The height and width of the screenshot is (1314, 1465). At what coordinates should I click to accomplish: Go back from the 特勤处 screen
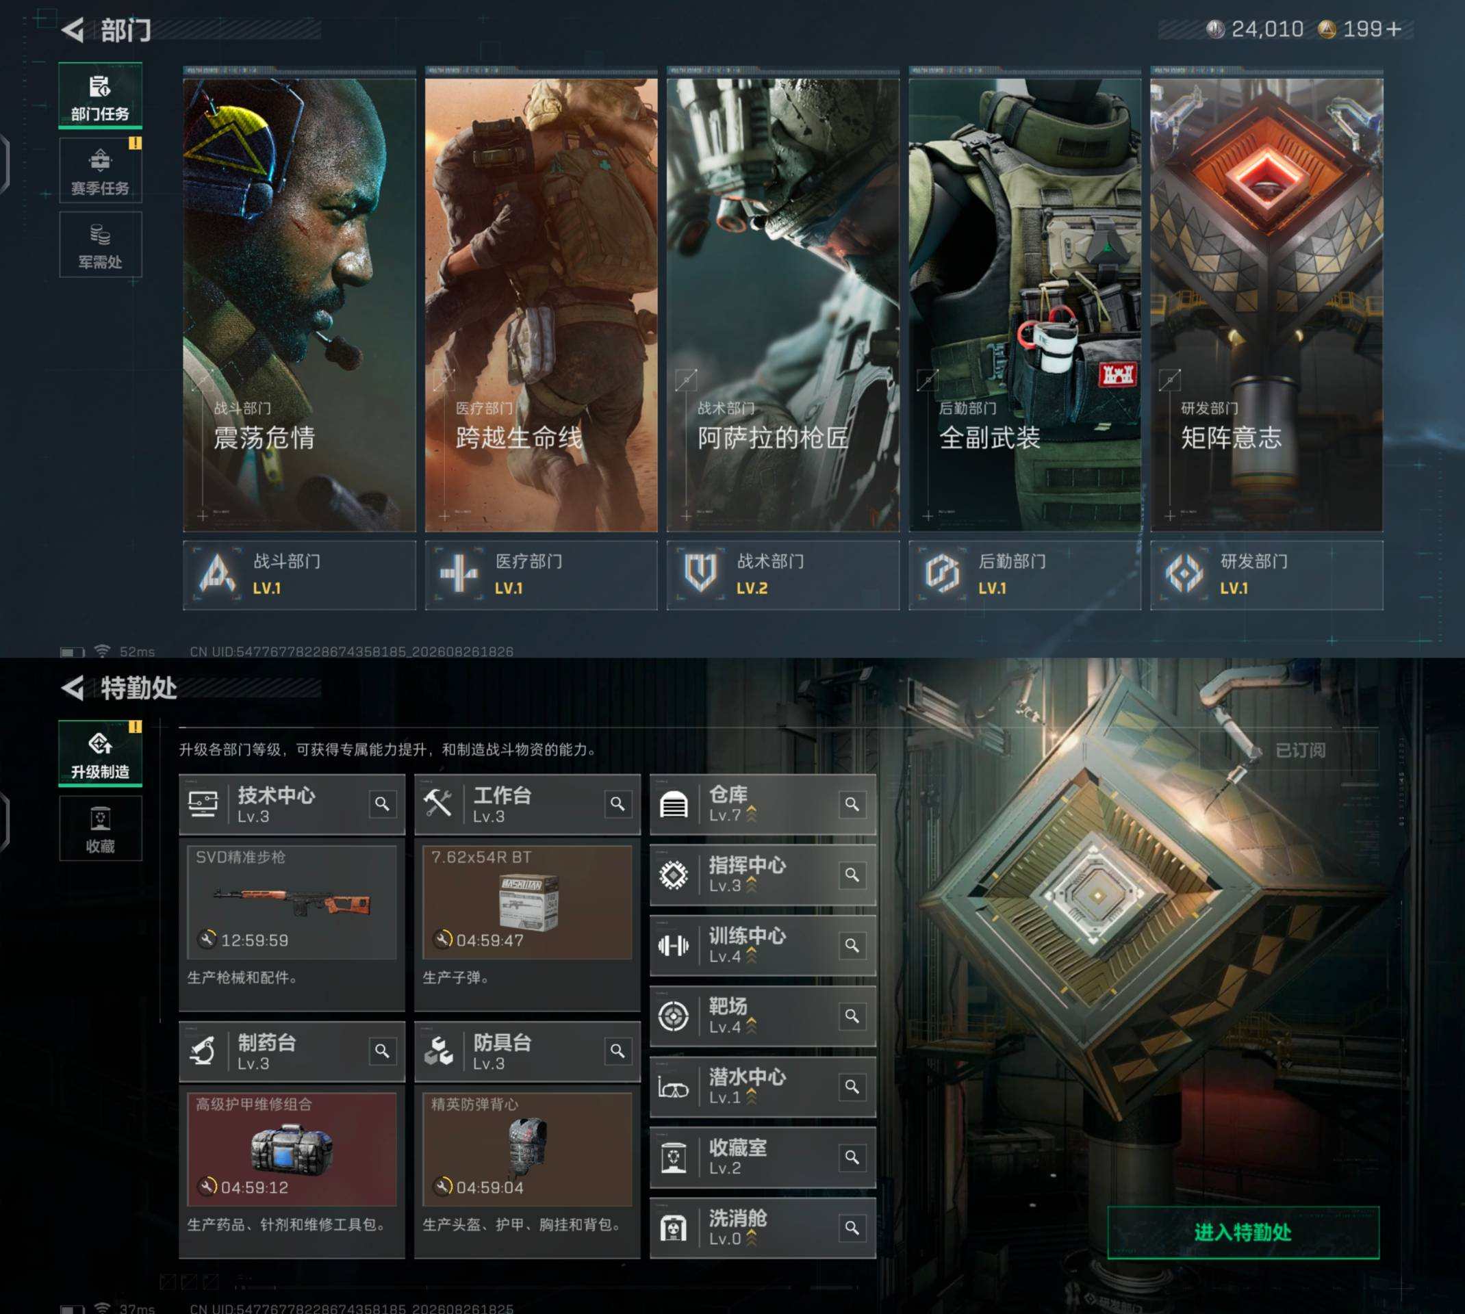click(x=72, y=687)
